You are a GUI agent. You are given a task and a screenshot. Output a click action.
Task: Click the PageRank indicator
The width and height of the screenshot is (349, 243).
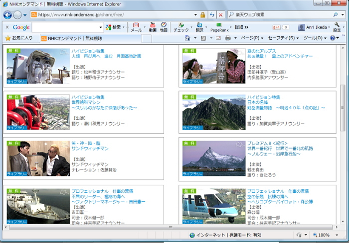(x=219, y=27)
